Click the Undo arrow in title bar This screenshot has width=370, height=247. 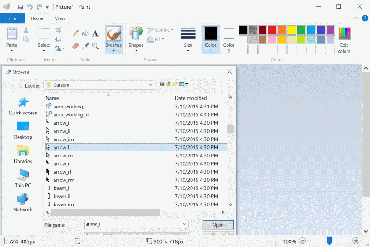click(x=30, y=7)
